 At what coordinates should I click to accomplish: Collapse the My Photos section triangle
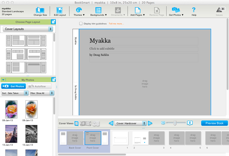[3, 80]
